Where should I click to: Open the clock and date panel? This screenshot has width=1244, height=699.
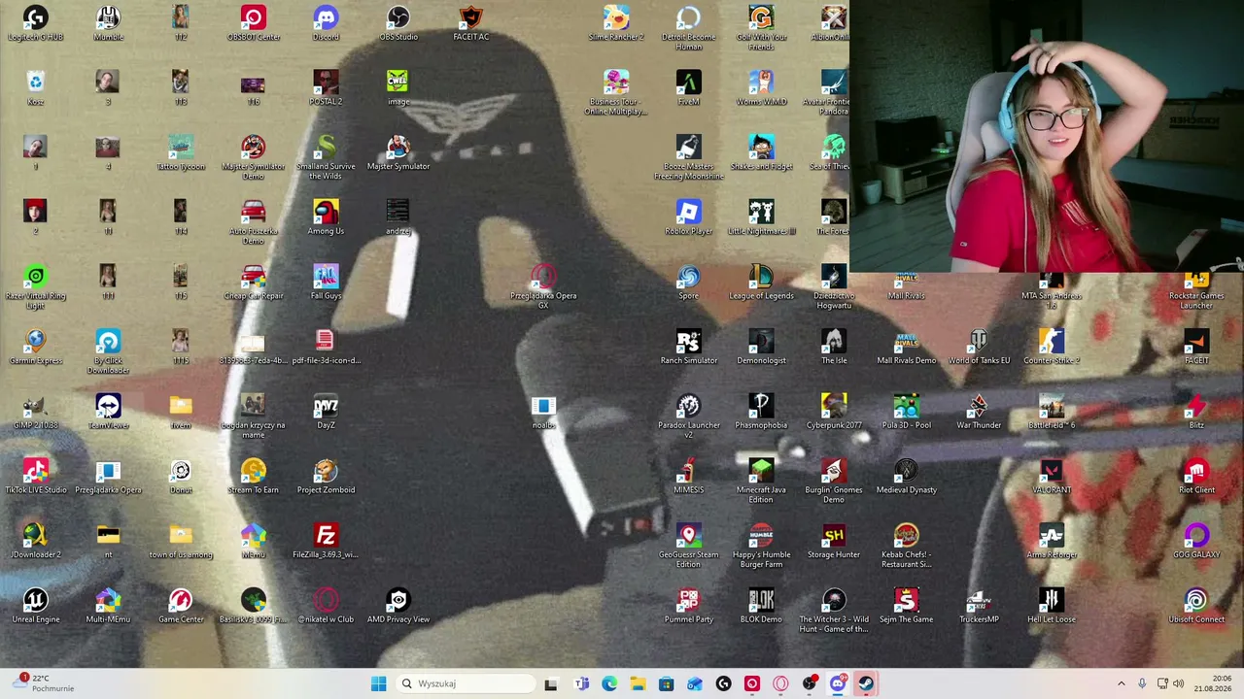(x=1214, y=683)
